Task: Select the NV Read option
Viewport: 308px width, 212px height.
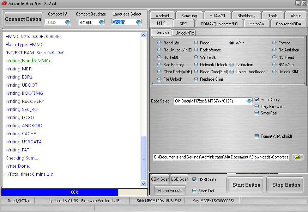Action: (x=274, y=57)
